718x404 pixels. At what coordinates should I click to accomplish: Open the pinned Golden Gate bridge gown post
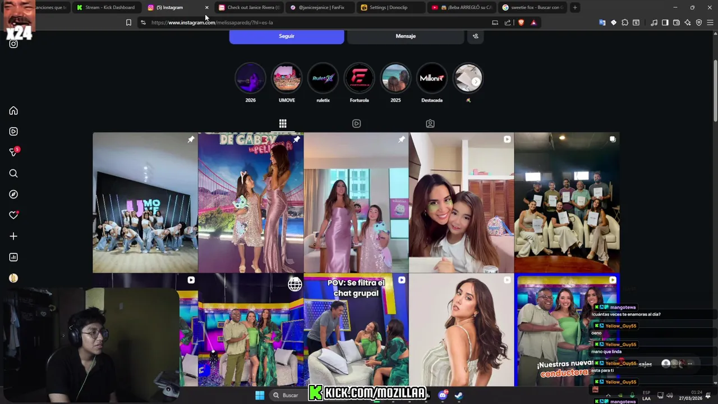(251, 203)
